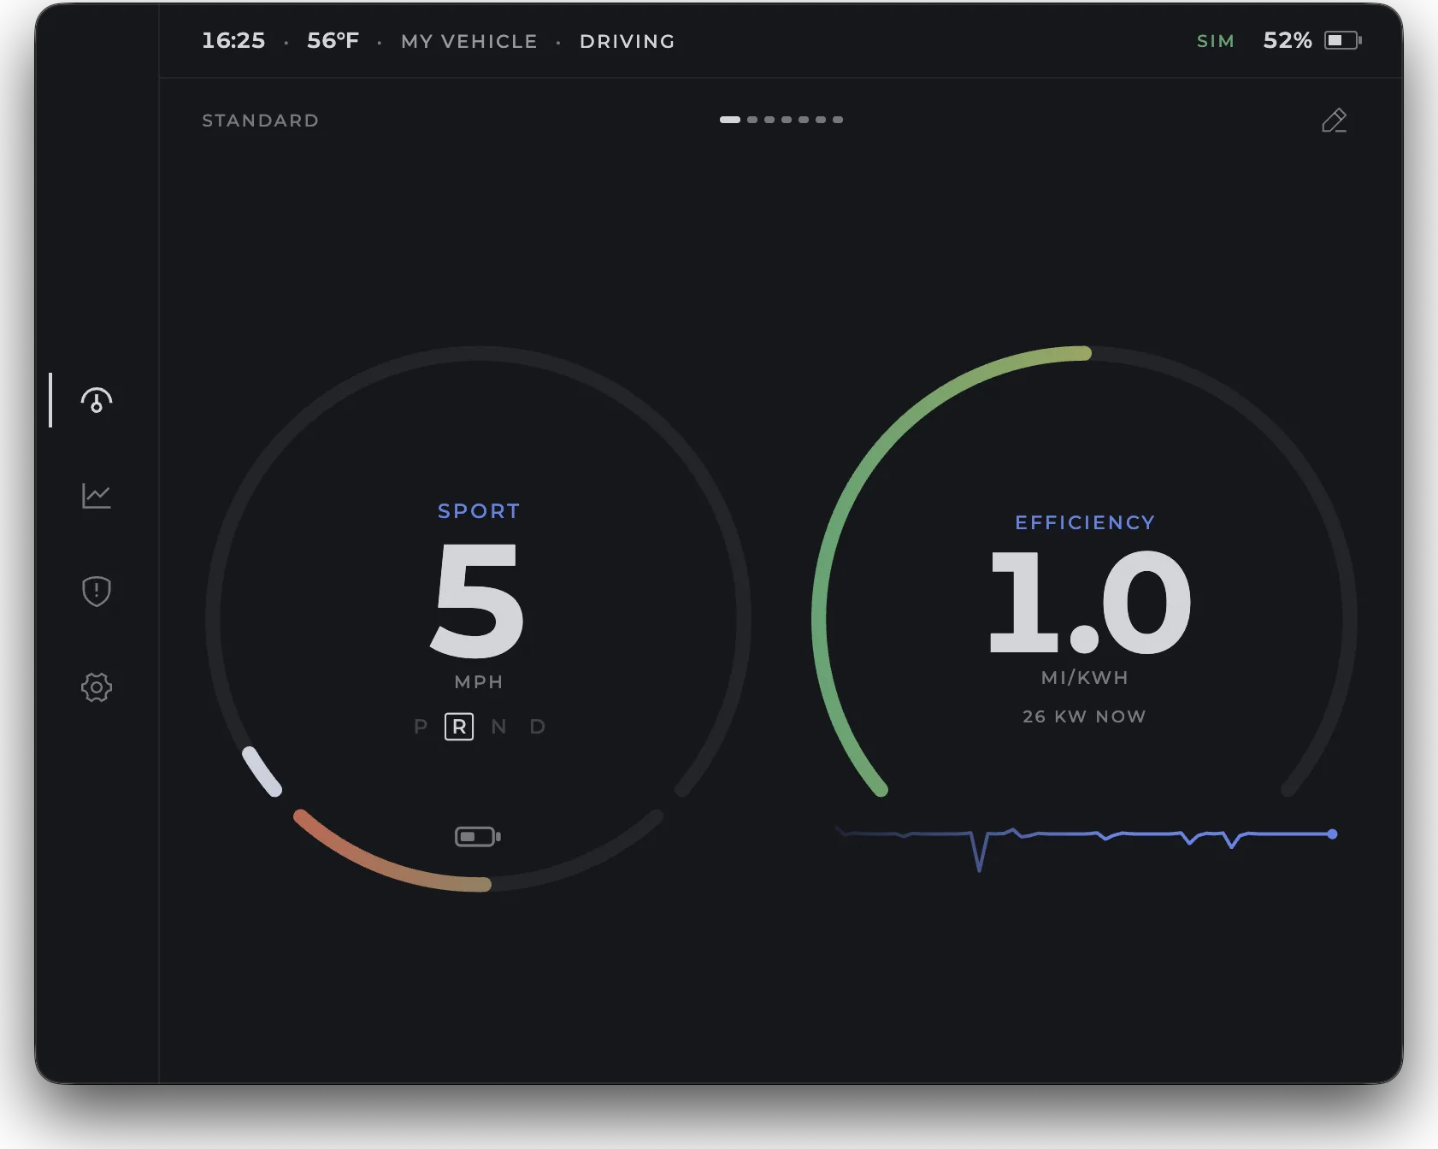Screen dimensions: 1438x1149
Task: Click the MPH unit label
Action: coord(479,682)
